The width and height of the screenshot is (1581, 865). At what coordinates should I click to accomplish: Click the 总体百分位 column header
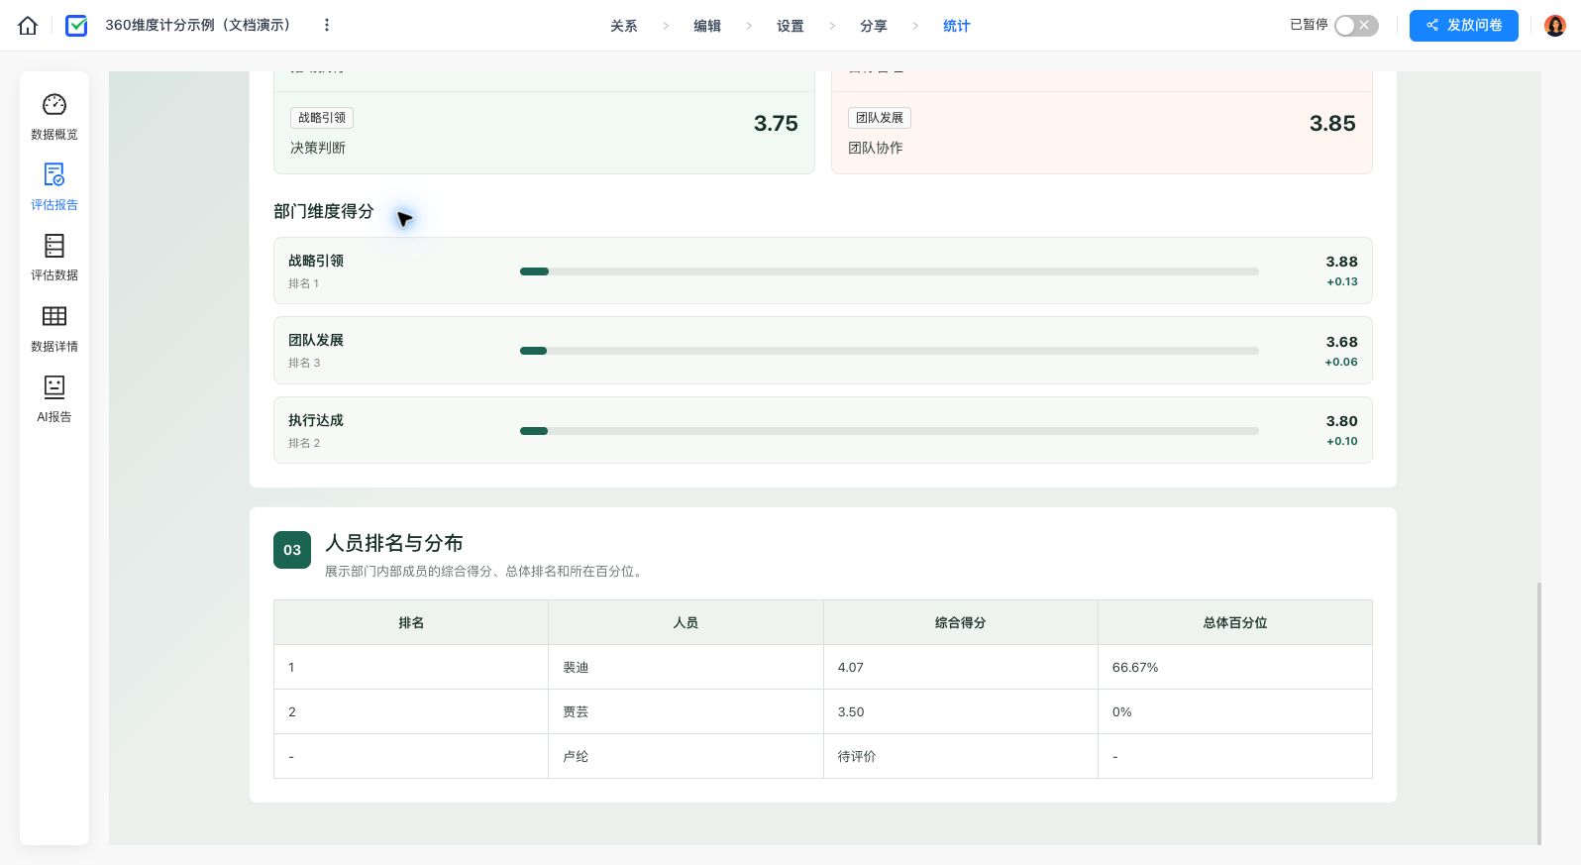point(1235,622)
